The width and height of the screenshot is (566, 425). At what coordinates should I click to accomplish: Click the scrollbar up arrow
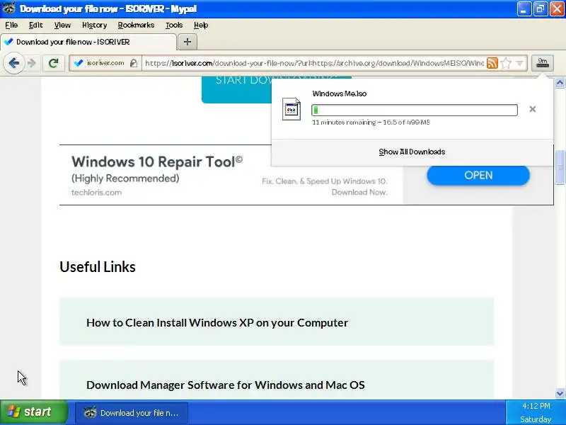pos(560,83)
